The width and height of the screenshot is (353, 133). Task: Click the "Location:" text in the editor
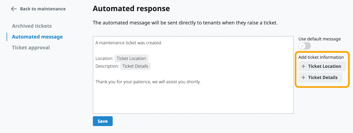104,58
